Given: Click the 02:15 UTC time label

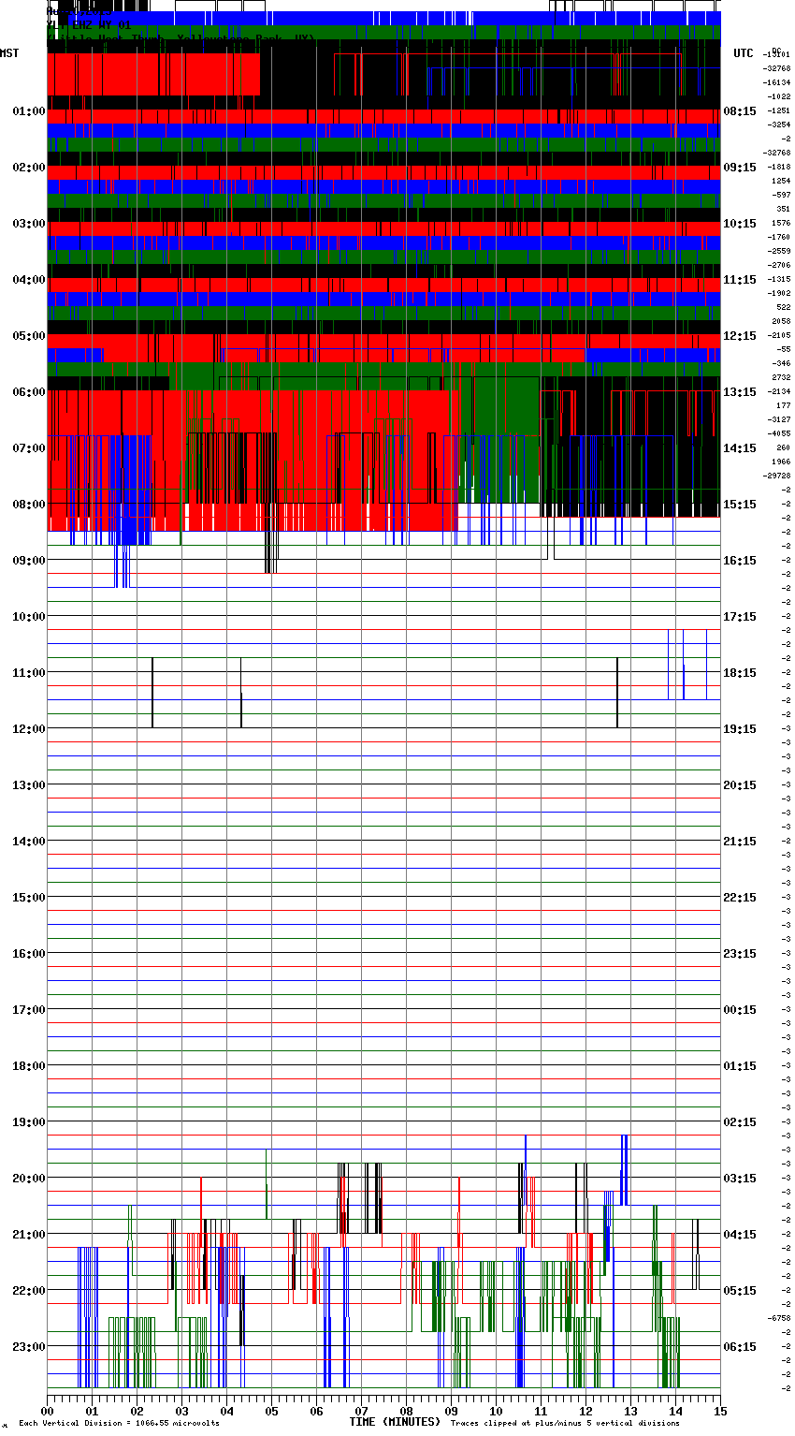Looking at the screenshot, I should click(740, 1122).
